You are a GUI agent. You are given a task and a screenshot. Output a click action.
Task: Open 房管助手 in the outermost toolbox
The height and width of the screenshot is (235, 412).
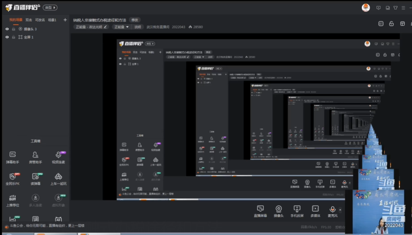coord(35,157)
